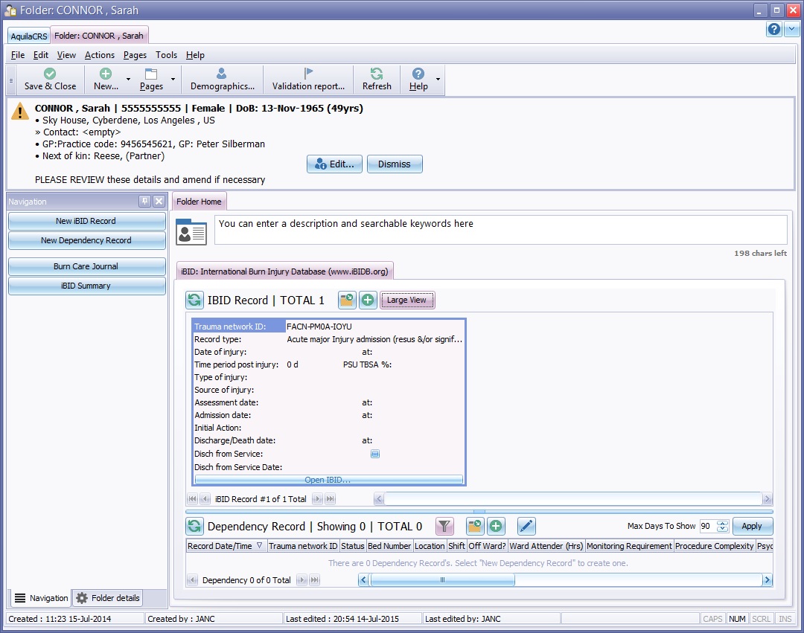Click the toolbar Refresh icon
This screenshot has height=633, width=804.
377,74
